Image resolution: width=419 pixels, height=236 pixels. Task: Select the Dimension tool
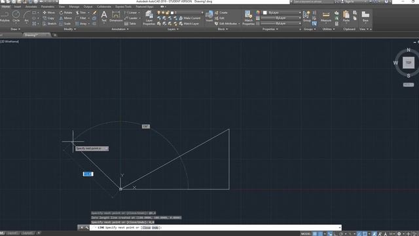point(116,16)
